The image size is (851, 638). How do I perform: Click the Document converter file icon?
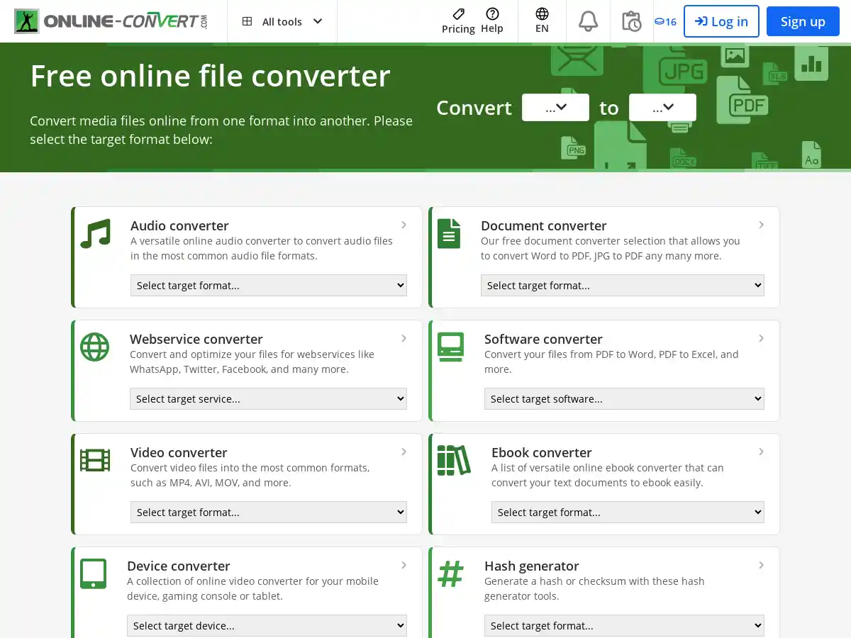449,233
